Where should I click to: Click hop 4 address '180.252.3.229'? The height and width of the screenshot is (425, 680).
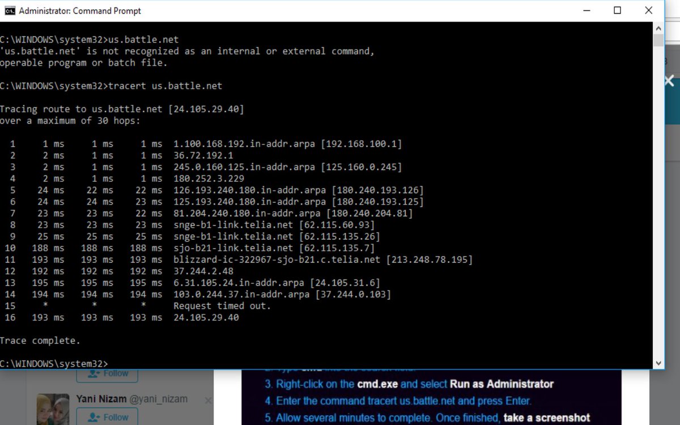point(209,178)
